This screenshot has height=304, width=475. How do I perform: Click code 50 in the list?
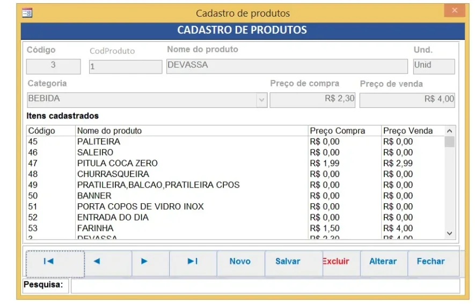click(33, 196)
